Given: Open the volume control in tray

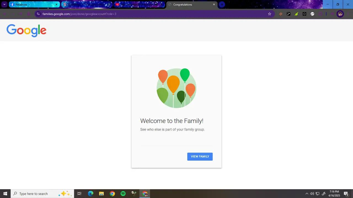Looking at the screenshot, I should tap(312, 194).
